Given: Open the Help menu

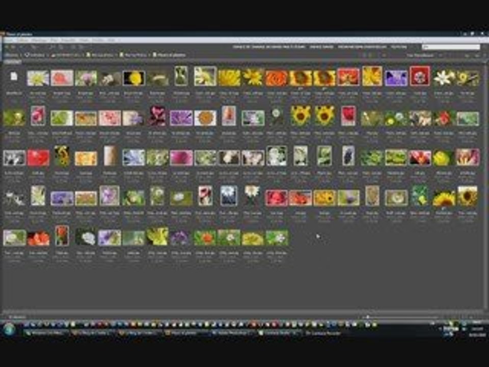Looking at the screenshot, I should point(112,40).
